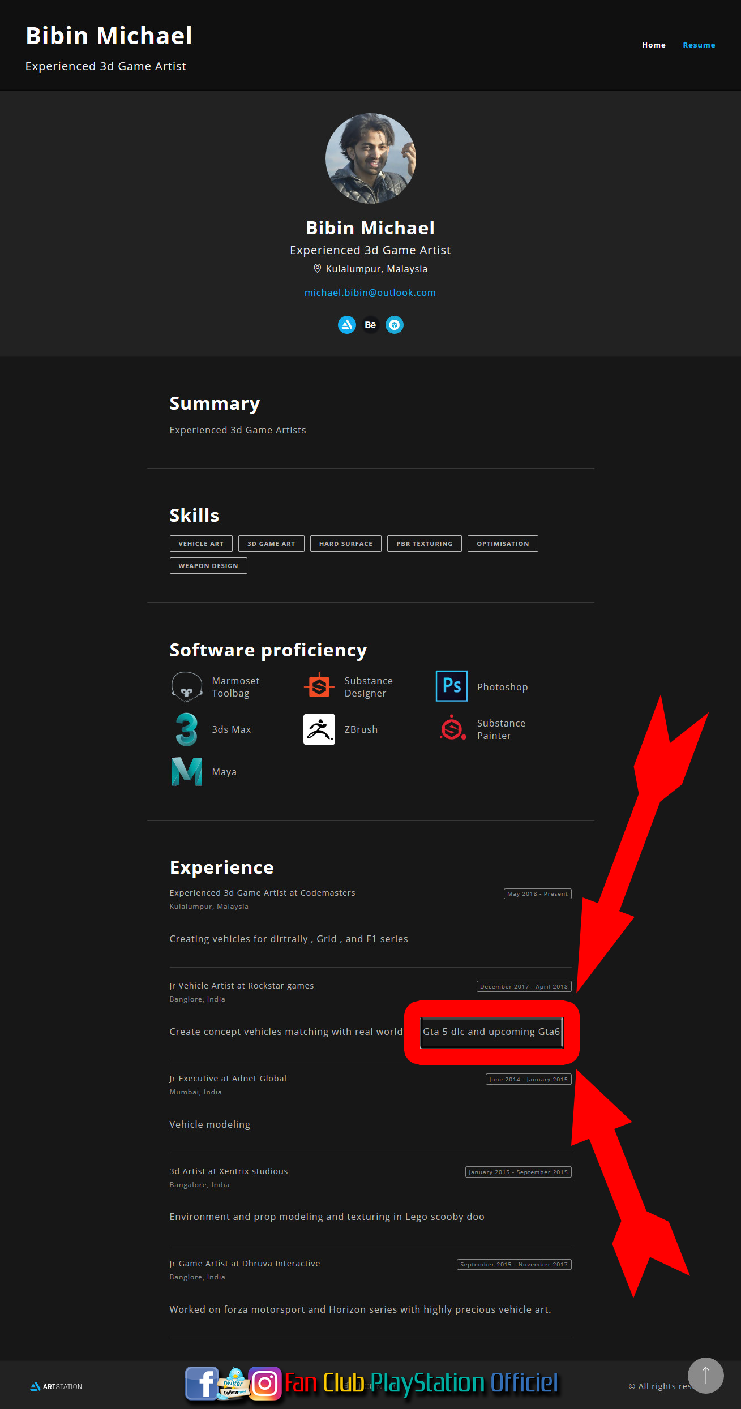Open the ArtStation social profile icon

[x=346, y=325]
